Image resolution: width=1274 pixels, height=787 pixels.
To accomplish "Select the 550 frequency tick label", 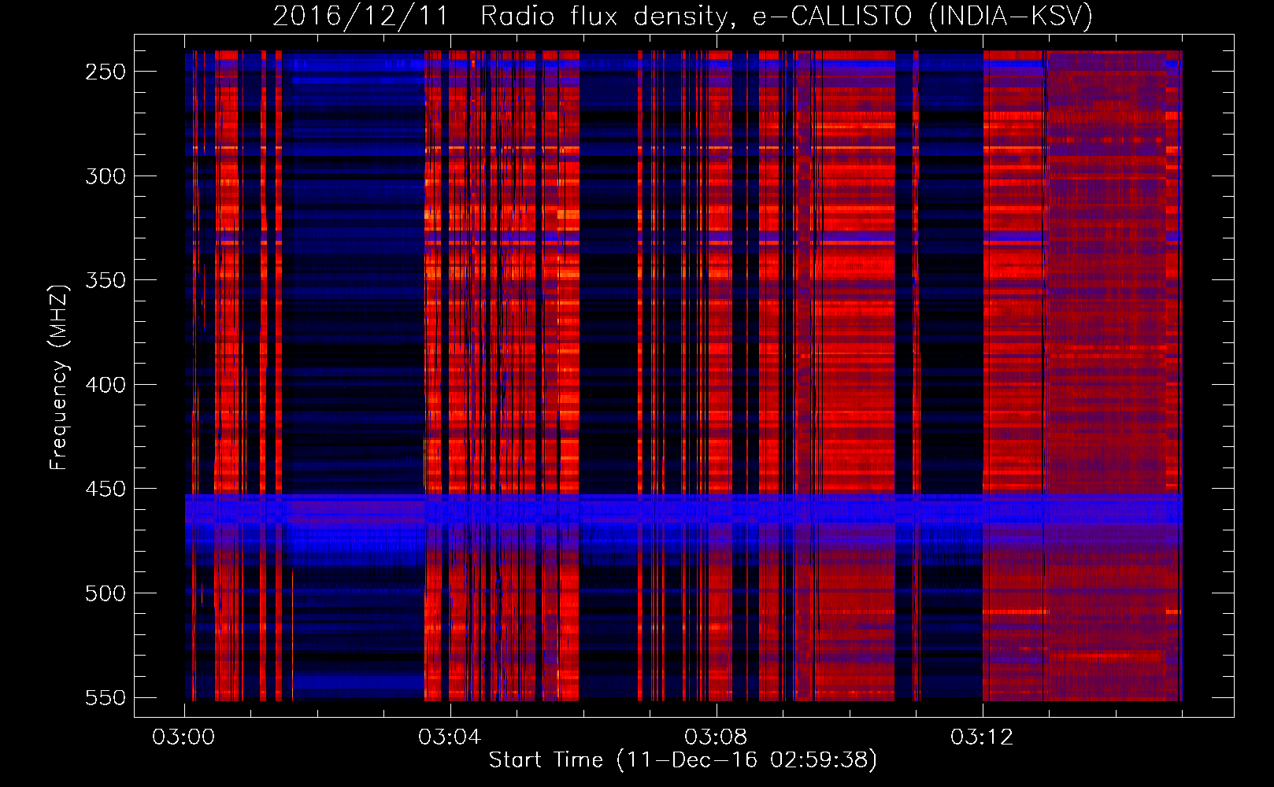I will [x=106, y=697].
